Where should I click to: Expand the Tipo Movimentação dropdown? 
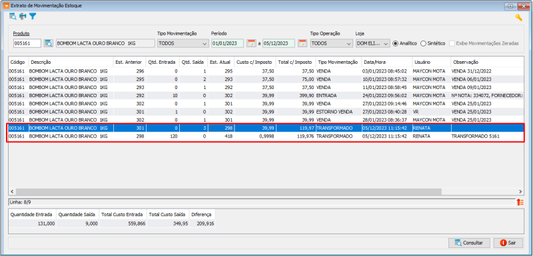[183, 43]
